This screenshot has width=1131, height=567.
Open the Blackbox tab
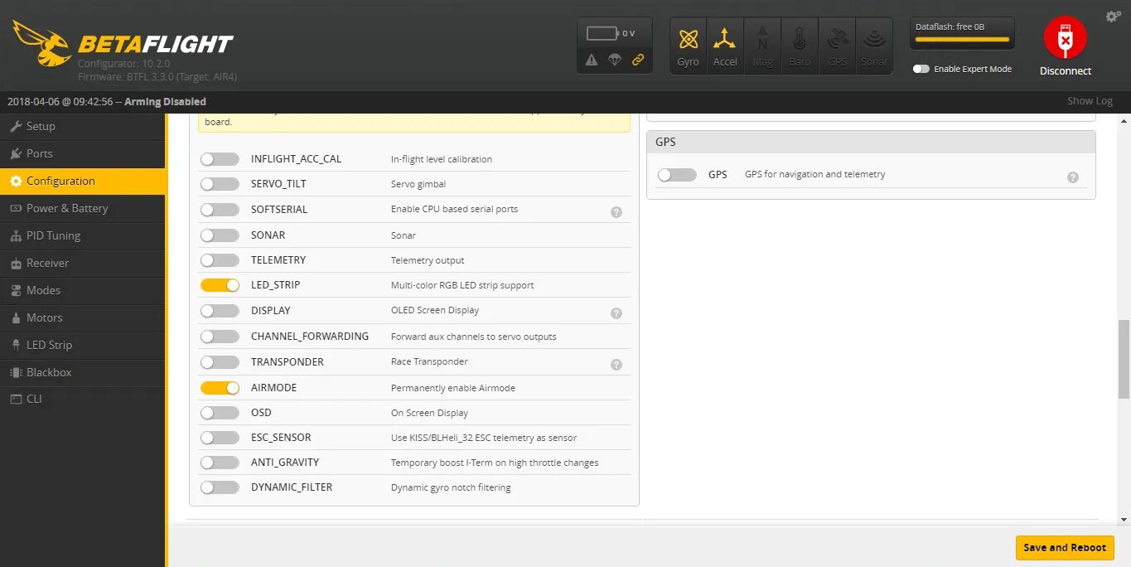click(83, 373)
